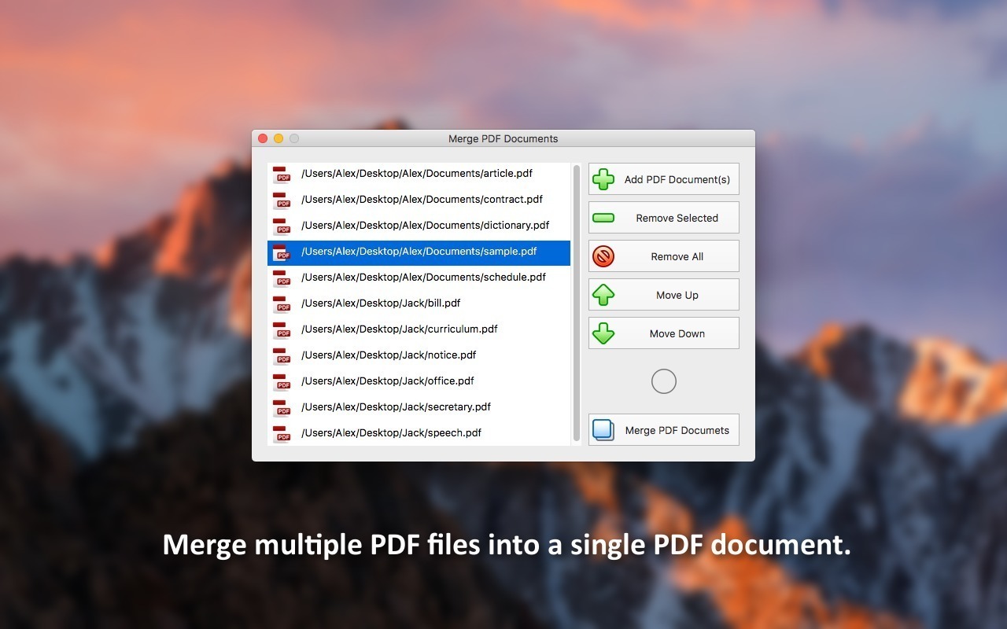
Task: Click the green minus icon on Remove Selected
Action: [603, 217]
